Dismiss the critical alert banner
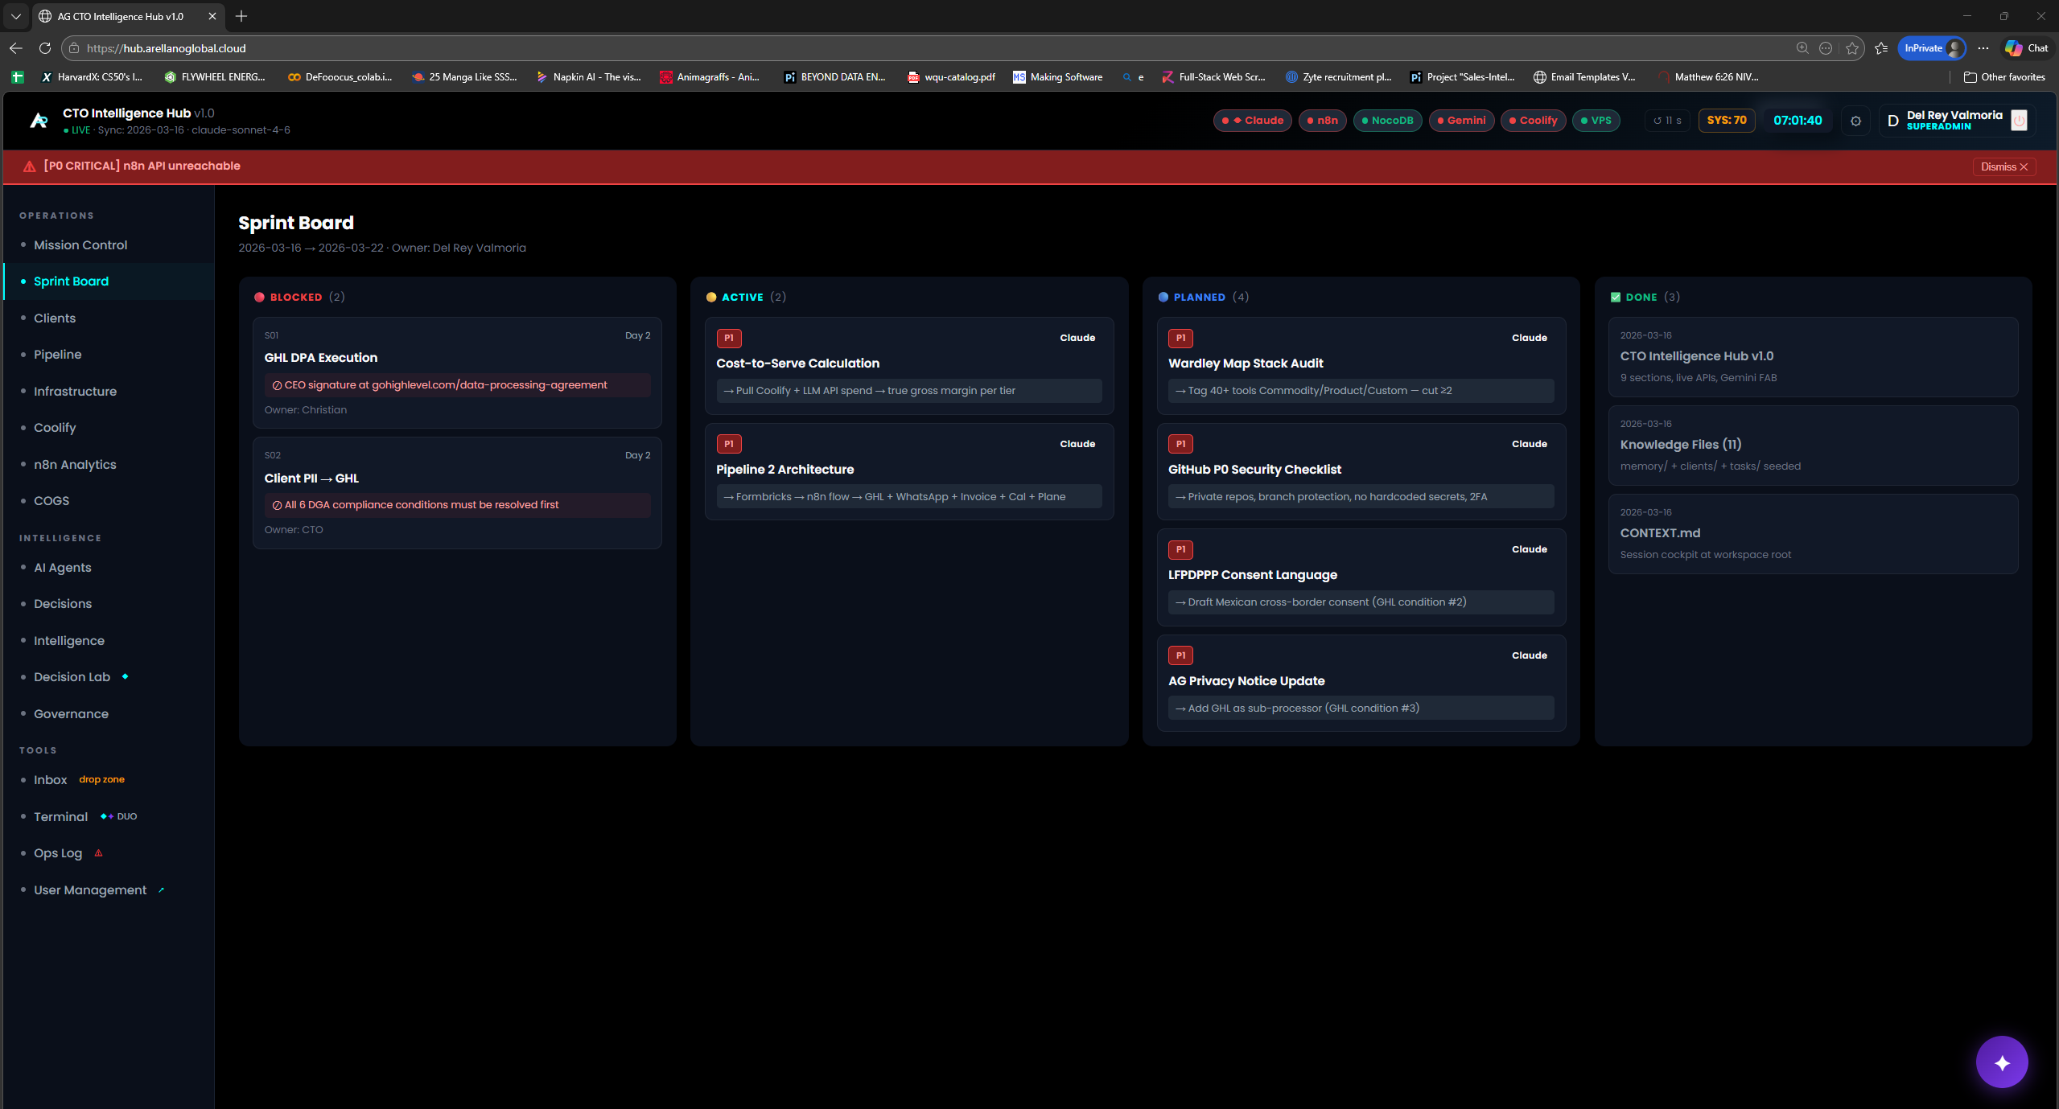Image resolution: width=2059 pixels, height=1109 pixels. click(x=2003, y=166)
